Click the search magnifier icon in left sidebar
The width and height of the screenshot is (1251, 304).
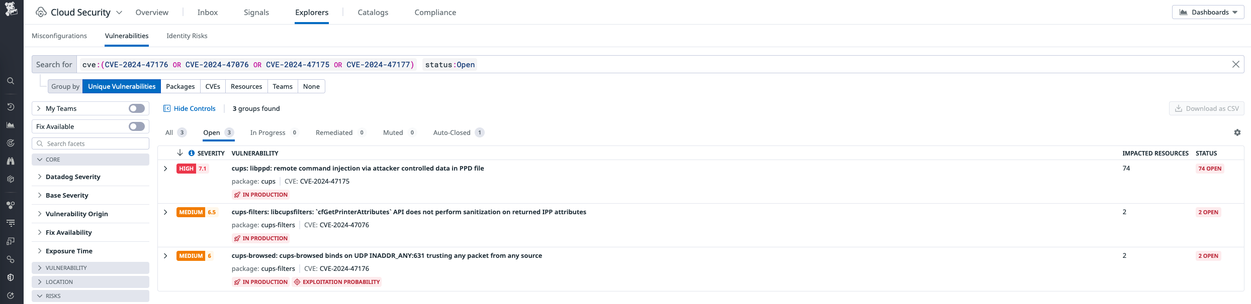(11, 81)
